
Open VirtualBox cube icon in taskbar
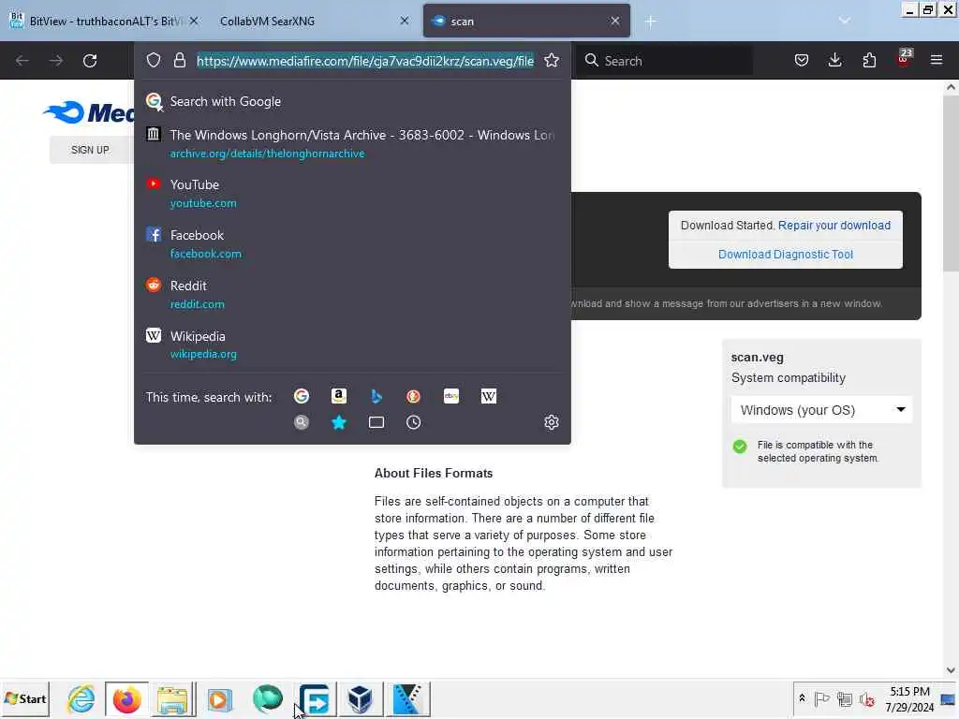(x=360, y=698)
